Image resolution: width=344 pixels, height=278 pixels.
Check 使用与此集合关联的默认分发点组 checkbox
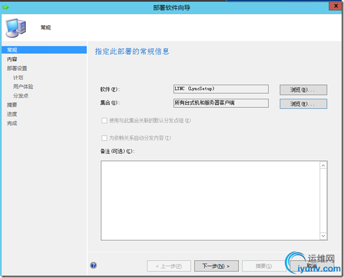click(105, 121)
